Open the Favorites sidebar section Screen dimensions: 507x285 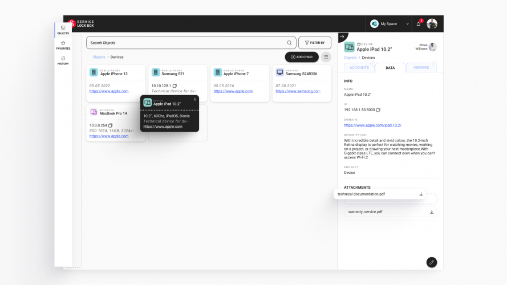point(63,45)
